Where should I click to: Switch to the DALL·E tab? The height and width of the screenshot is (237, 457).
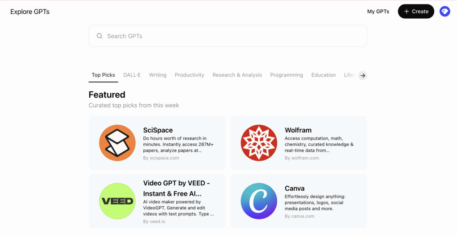point(132,75)
